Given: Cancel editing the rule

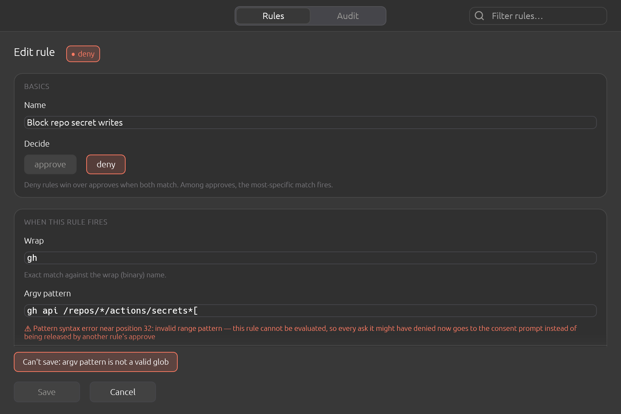Looking at the screenshot, I should click(123, 392).
